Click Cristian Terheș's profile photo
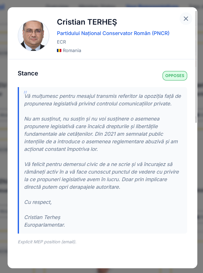The width and height of the screenshot is (203, 273). 34,36
